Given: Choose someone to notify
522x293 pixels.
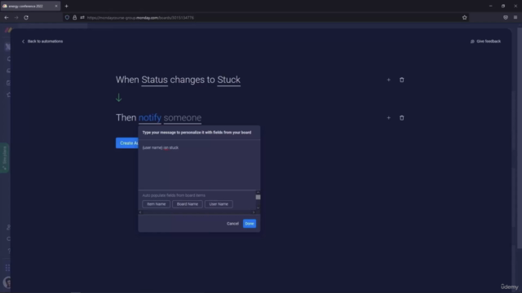Looking at the screenshot, I should click(x=183, y=117).
